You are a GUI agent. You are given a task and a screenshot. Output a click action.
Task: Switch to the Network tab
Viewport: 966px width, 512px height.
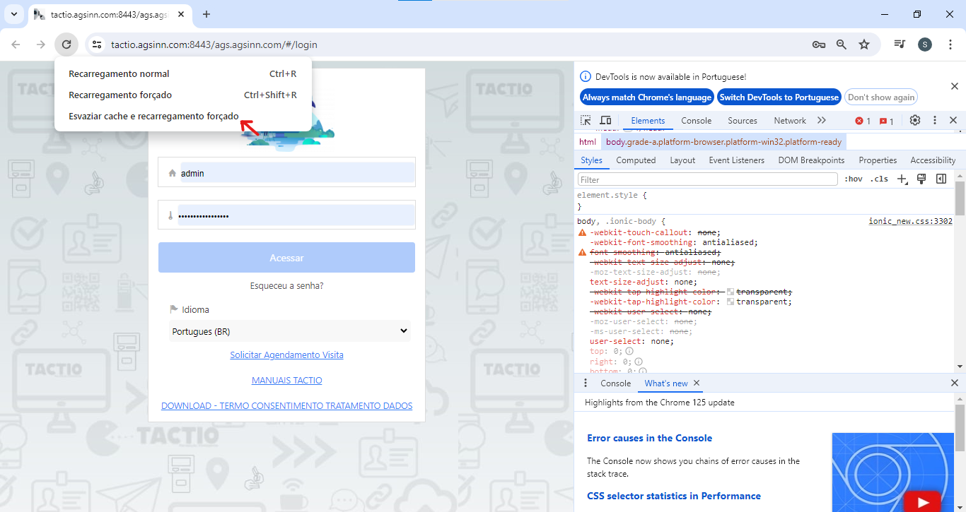[789, 121]
